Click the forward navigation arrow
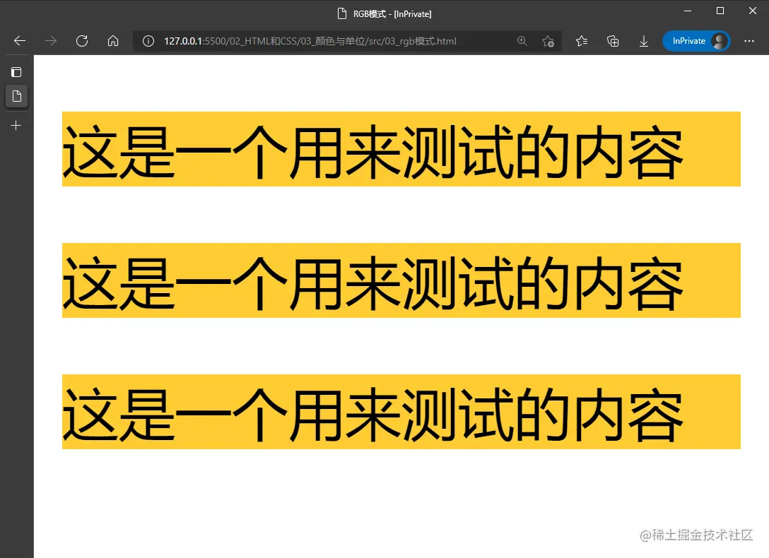The height and width of the screenshot is (558, 769). pos(50,40)
